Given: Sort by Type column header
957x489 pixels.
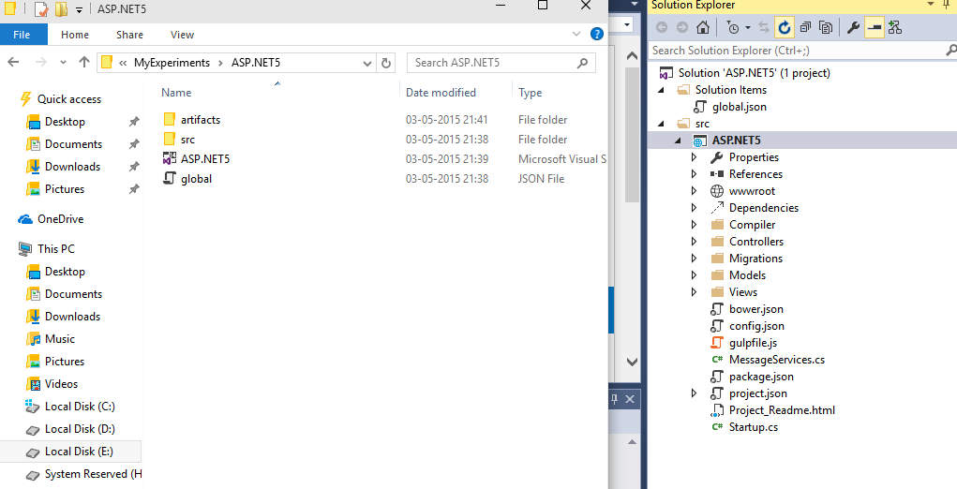Looking at the screenshot, I should coord(531,93).
